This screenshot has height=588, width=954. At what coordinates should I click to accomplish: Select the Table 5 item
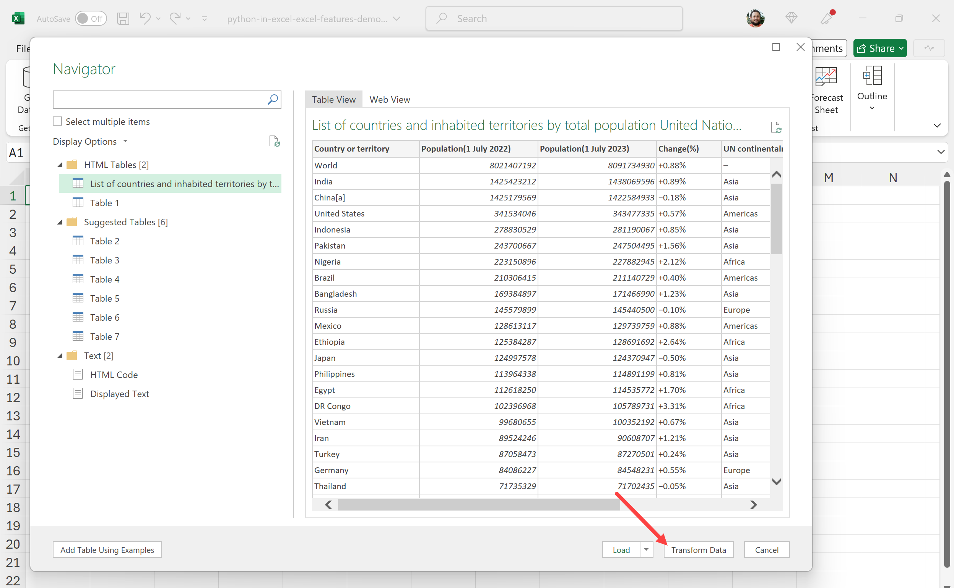pos(104,298)
